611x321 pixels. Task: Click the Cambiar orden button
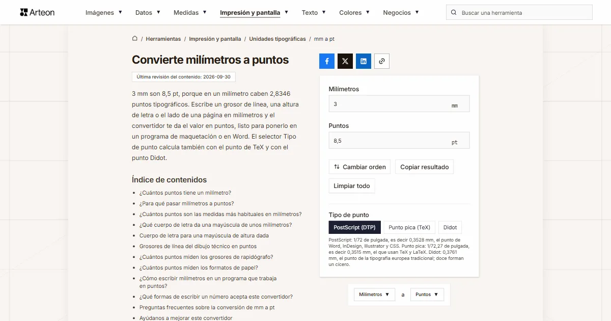pyautogui.click(x=360, y=167)
